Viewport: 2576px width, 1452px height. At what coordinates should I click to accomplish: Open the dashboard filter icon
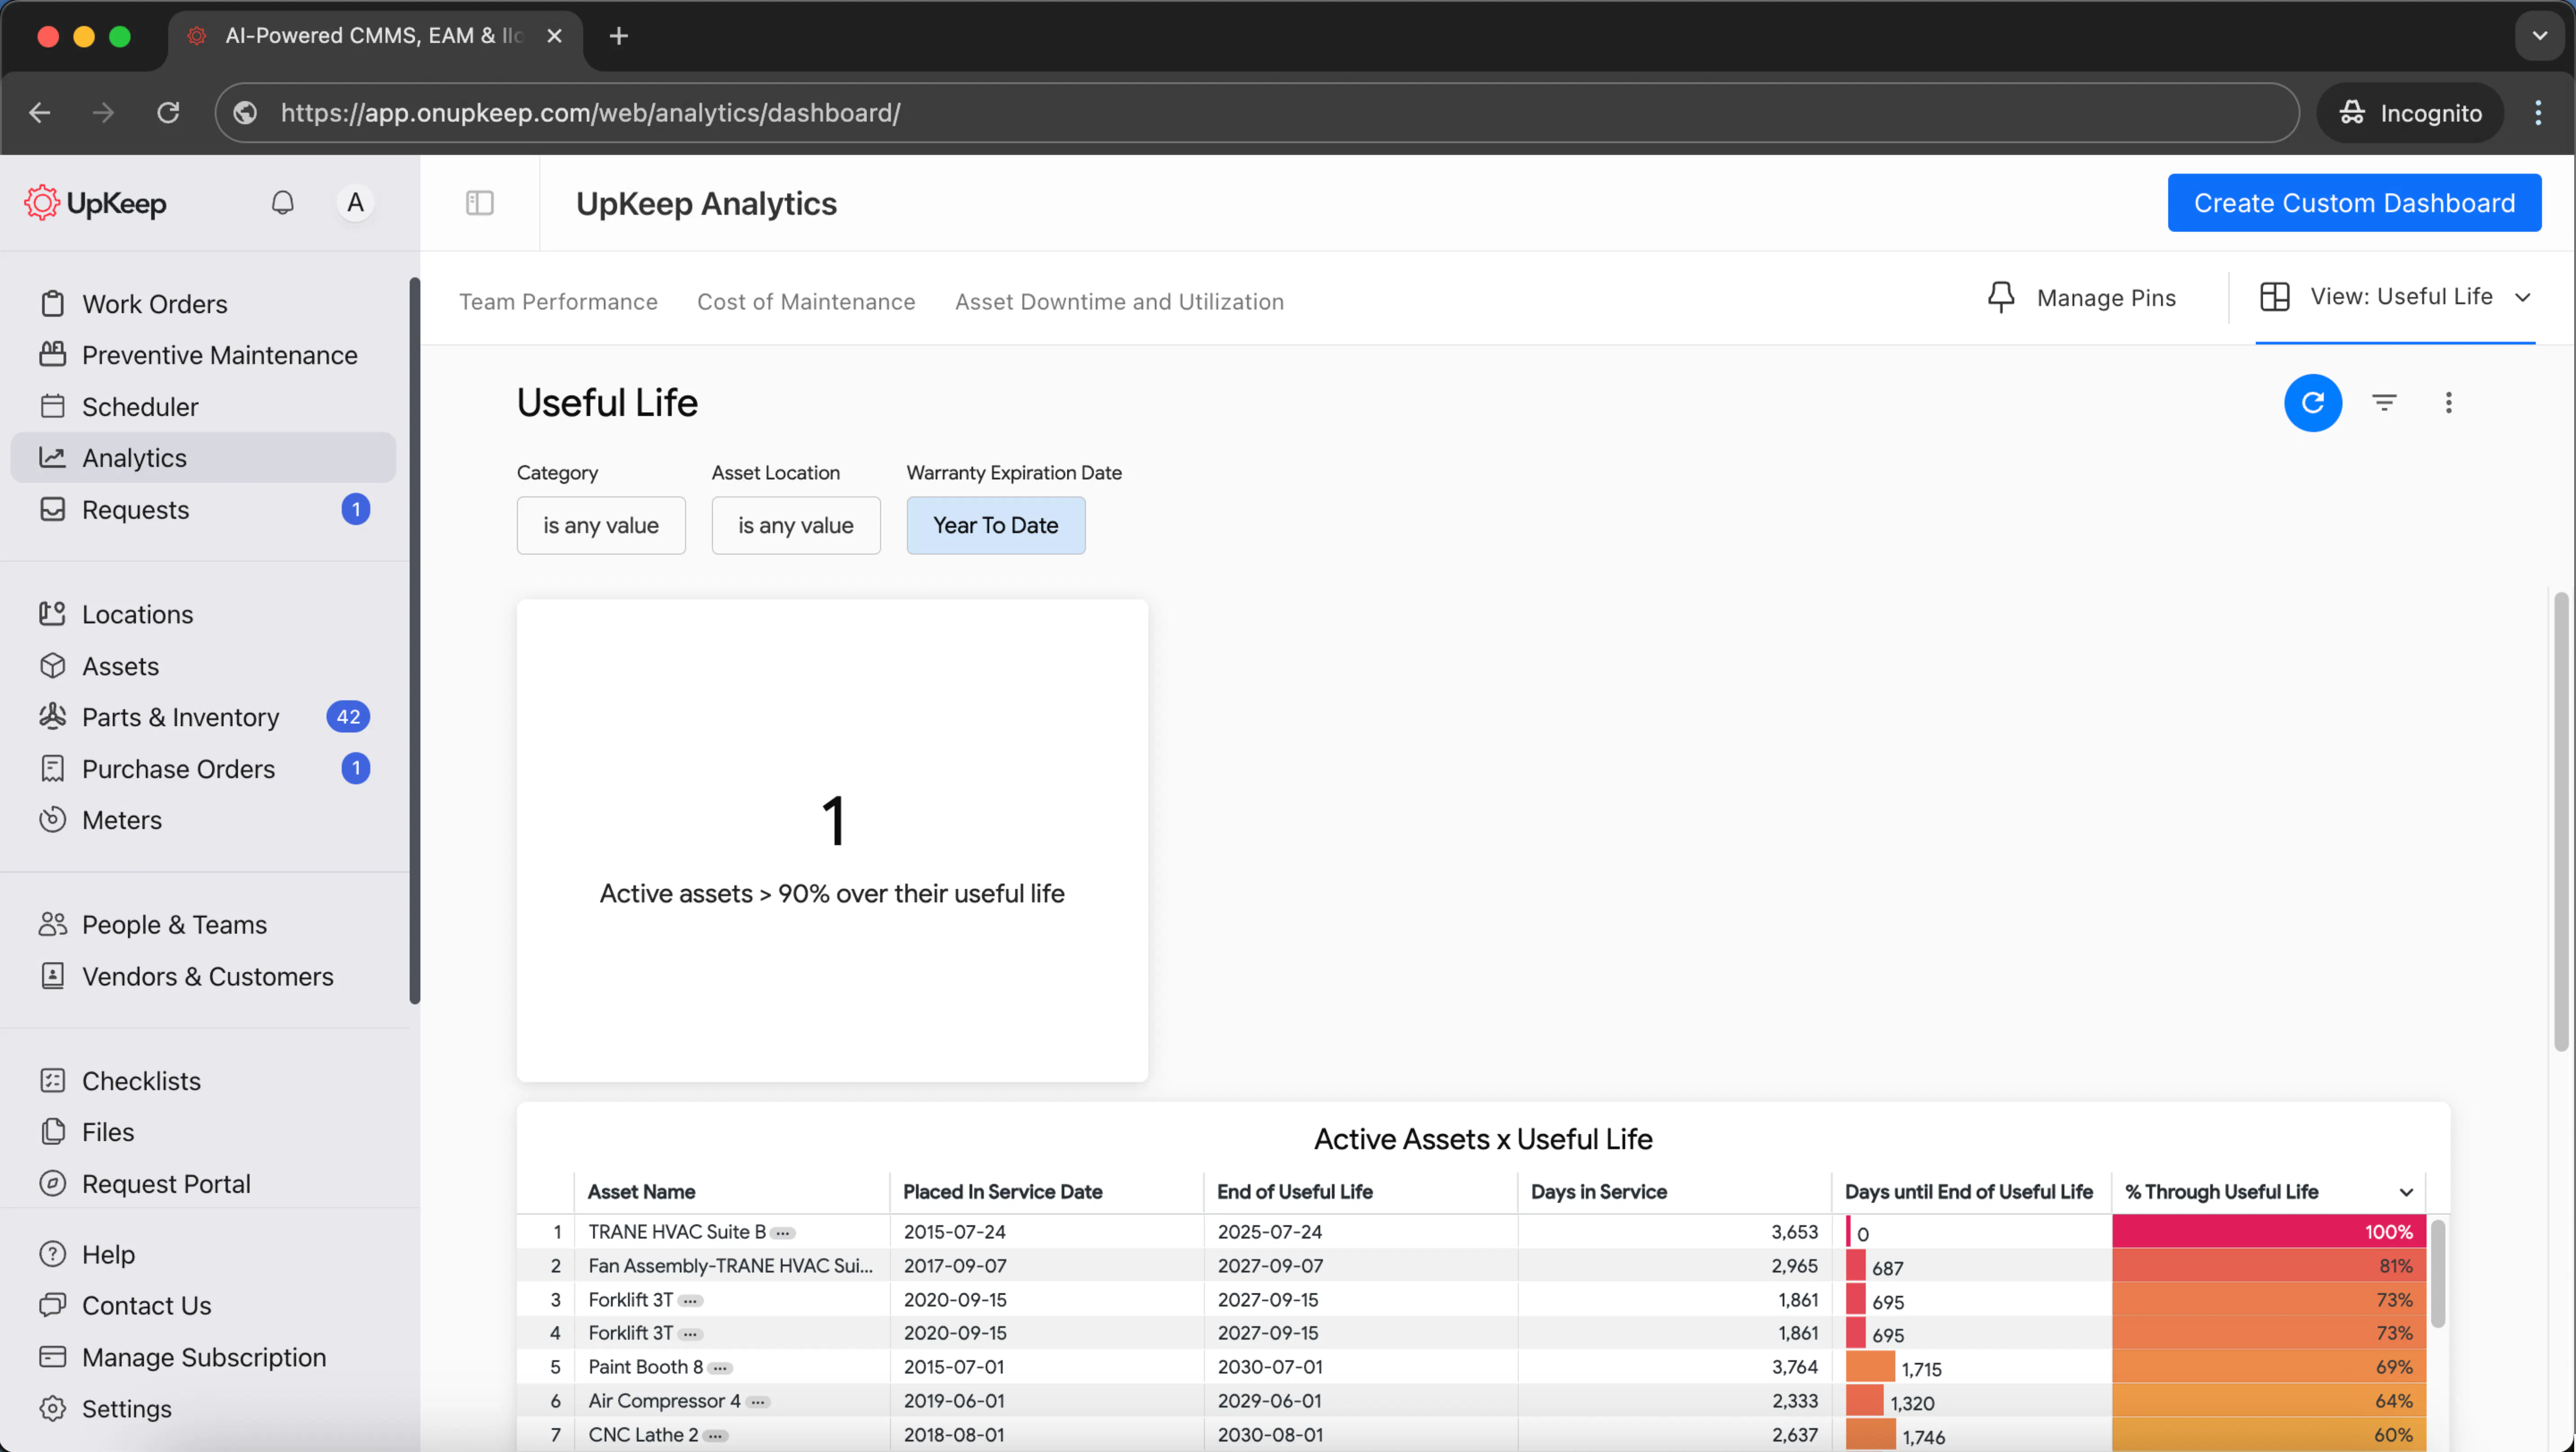pyautogui.click(x=2384, y=403)
